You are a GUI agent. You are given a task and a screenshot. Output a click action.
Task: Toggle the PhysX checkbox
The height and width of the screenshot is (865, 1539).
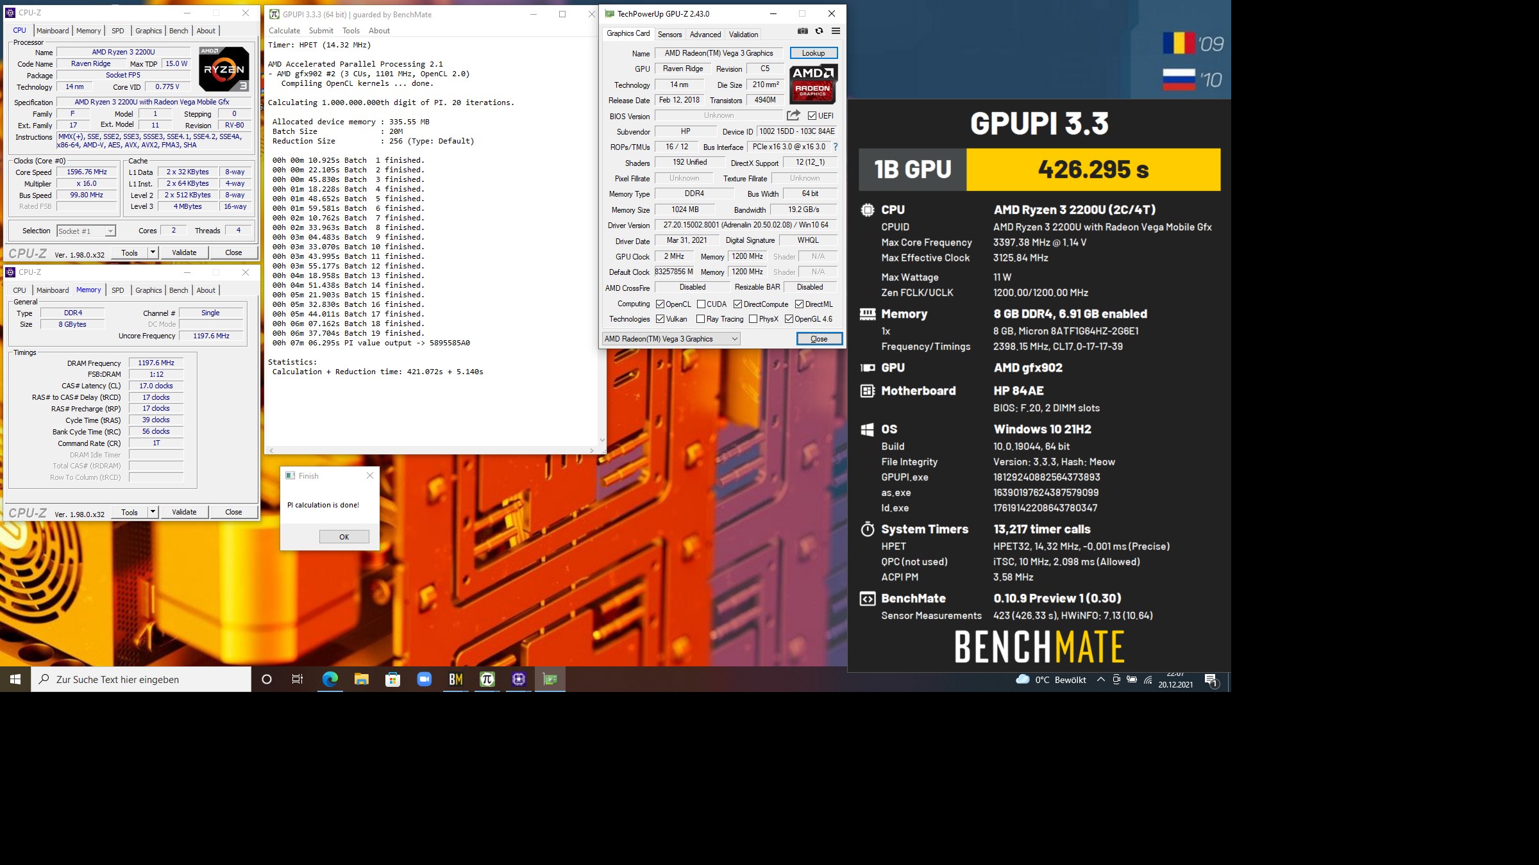[753, 319]
